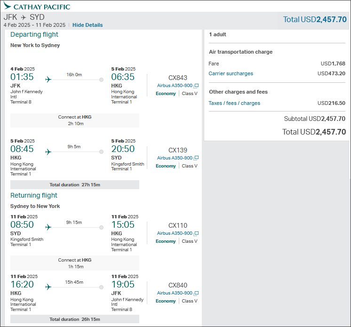Screen dimensions: 351x327
Task: Click the 19:05 JFK arrival time
Action: pyautogui.click(x=123, y=284)
